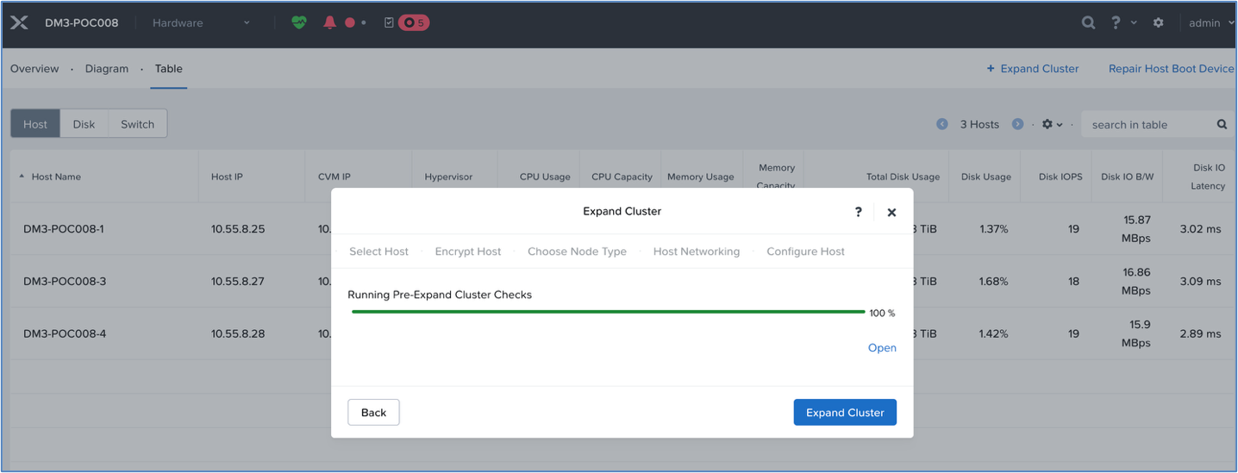Go to the Encrypt Host step

(468, 252)
